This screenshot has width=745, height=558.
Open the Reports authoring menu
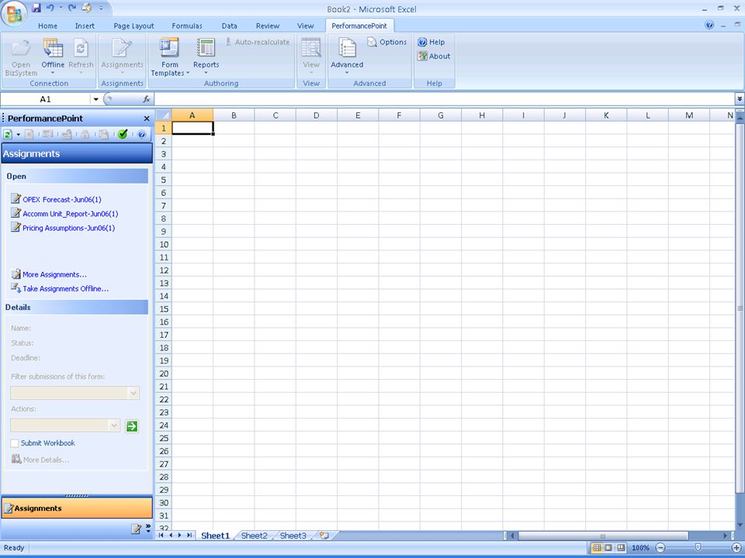(206, 57)
